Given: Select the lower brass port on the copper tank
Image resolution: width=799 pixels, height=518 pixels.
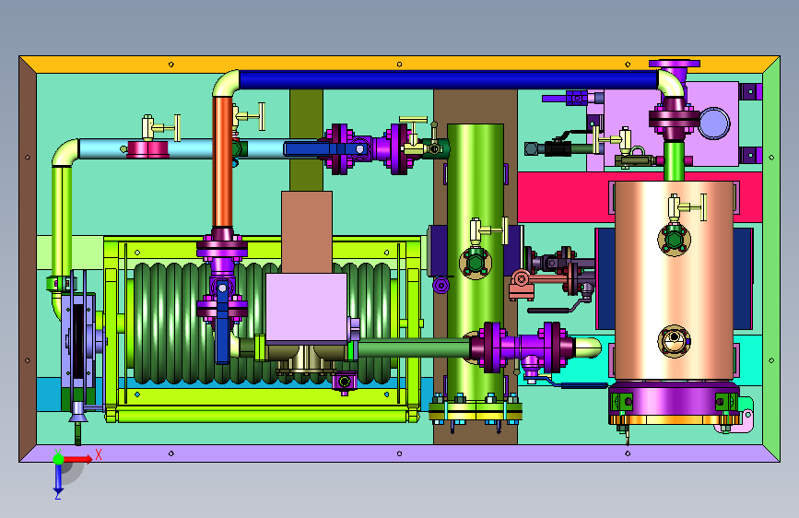Looking at the screenshot, I should pos(675,341).
